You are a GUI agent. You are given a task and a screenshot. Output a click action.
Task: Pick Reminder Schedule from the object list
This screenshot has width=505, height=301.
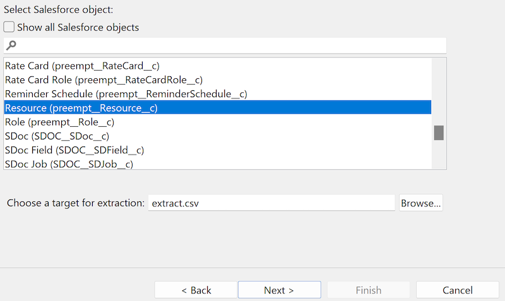(126, 94)
